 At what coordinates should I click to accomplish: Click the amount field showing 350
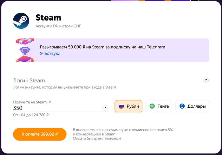point(57,108)
